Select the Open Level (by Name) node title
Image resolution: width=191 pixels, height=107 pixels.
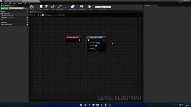pos(96,37)
